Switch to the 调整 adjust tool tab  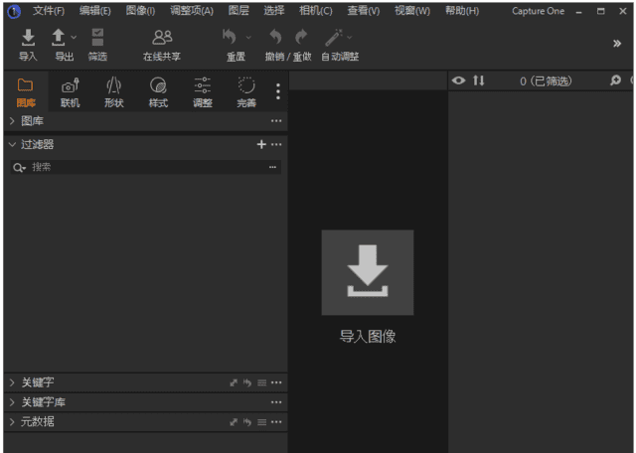[x=203, y=92]
